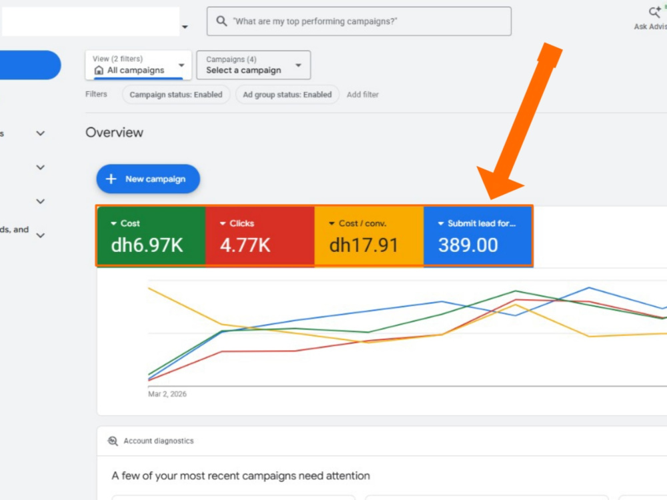Screen dimensions: 667x500
Task: Open the Submit lead form metric dropdown arrow
Action: point(441,223)
